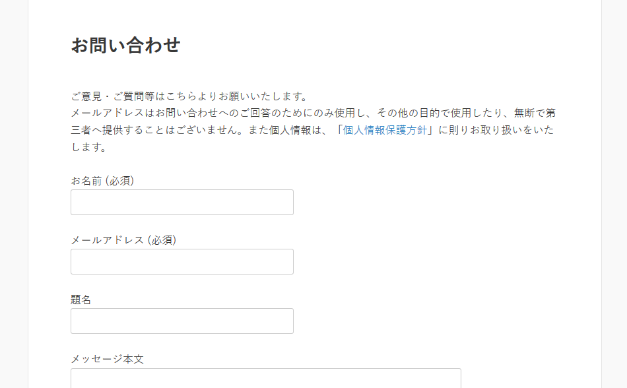This screenshot has width=627, height=388.
Task: Click the text 無断で第 at line end
Action: [535, 113]
